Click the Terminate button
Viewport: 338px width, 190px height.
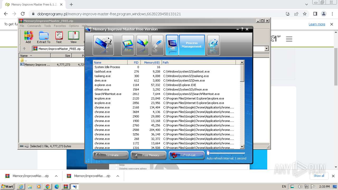111,155
